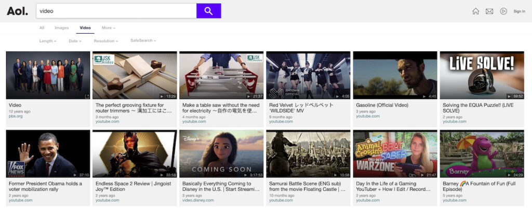The width and height of the screenshot is (532, 208).
Task: Click title 'Endless Space 2 Review'
Action: [134, 186]
